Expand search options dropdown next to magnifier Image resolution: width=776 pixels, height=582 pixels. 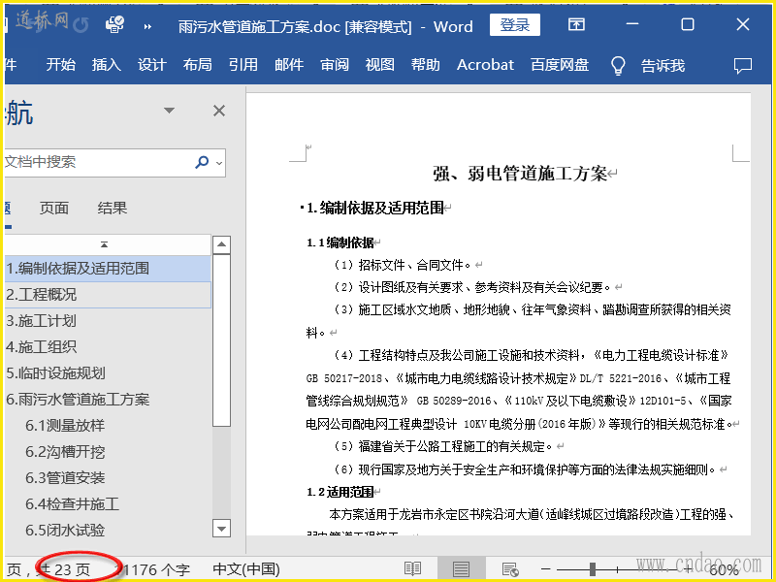(x=219, y=162)
